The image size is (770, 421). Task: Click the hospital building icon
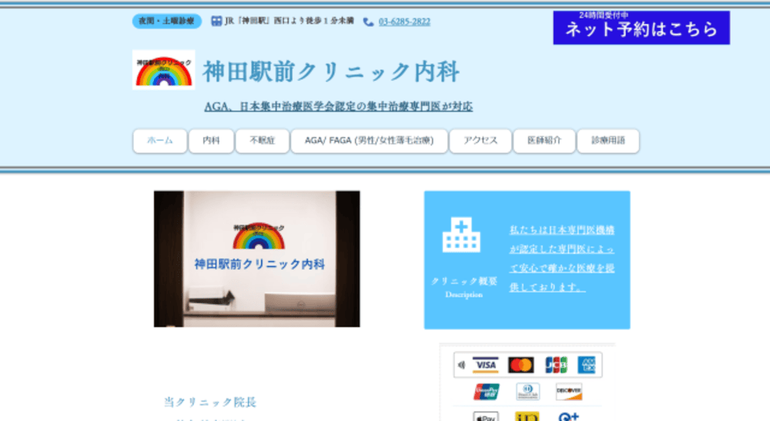[x=461, y=236]
